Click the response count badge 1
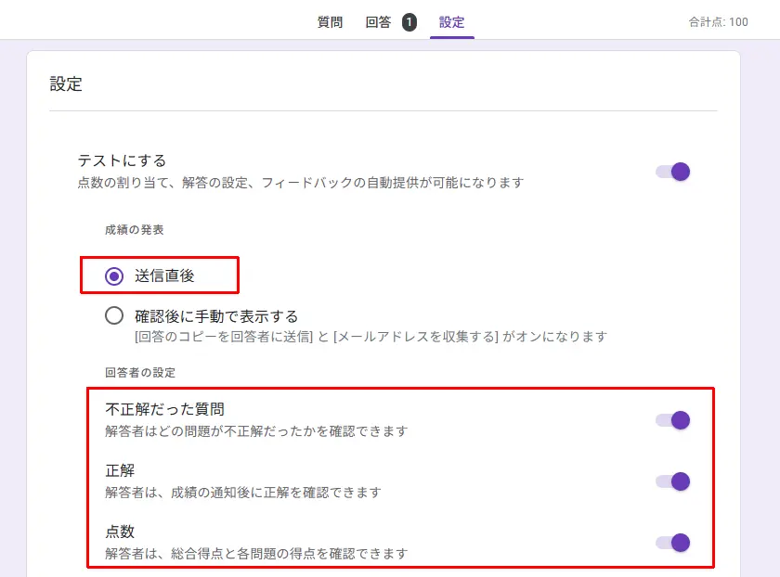The height and width of the screenshot is (577, 780). (409, 22)
